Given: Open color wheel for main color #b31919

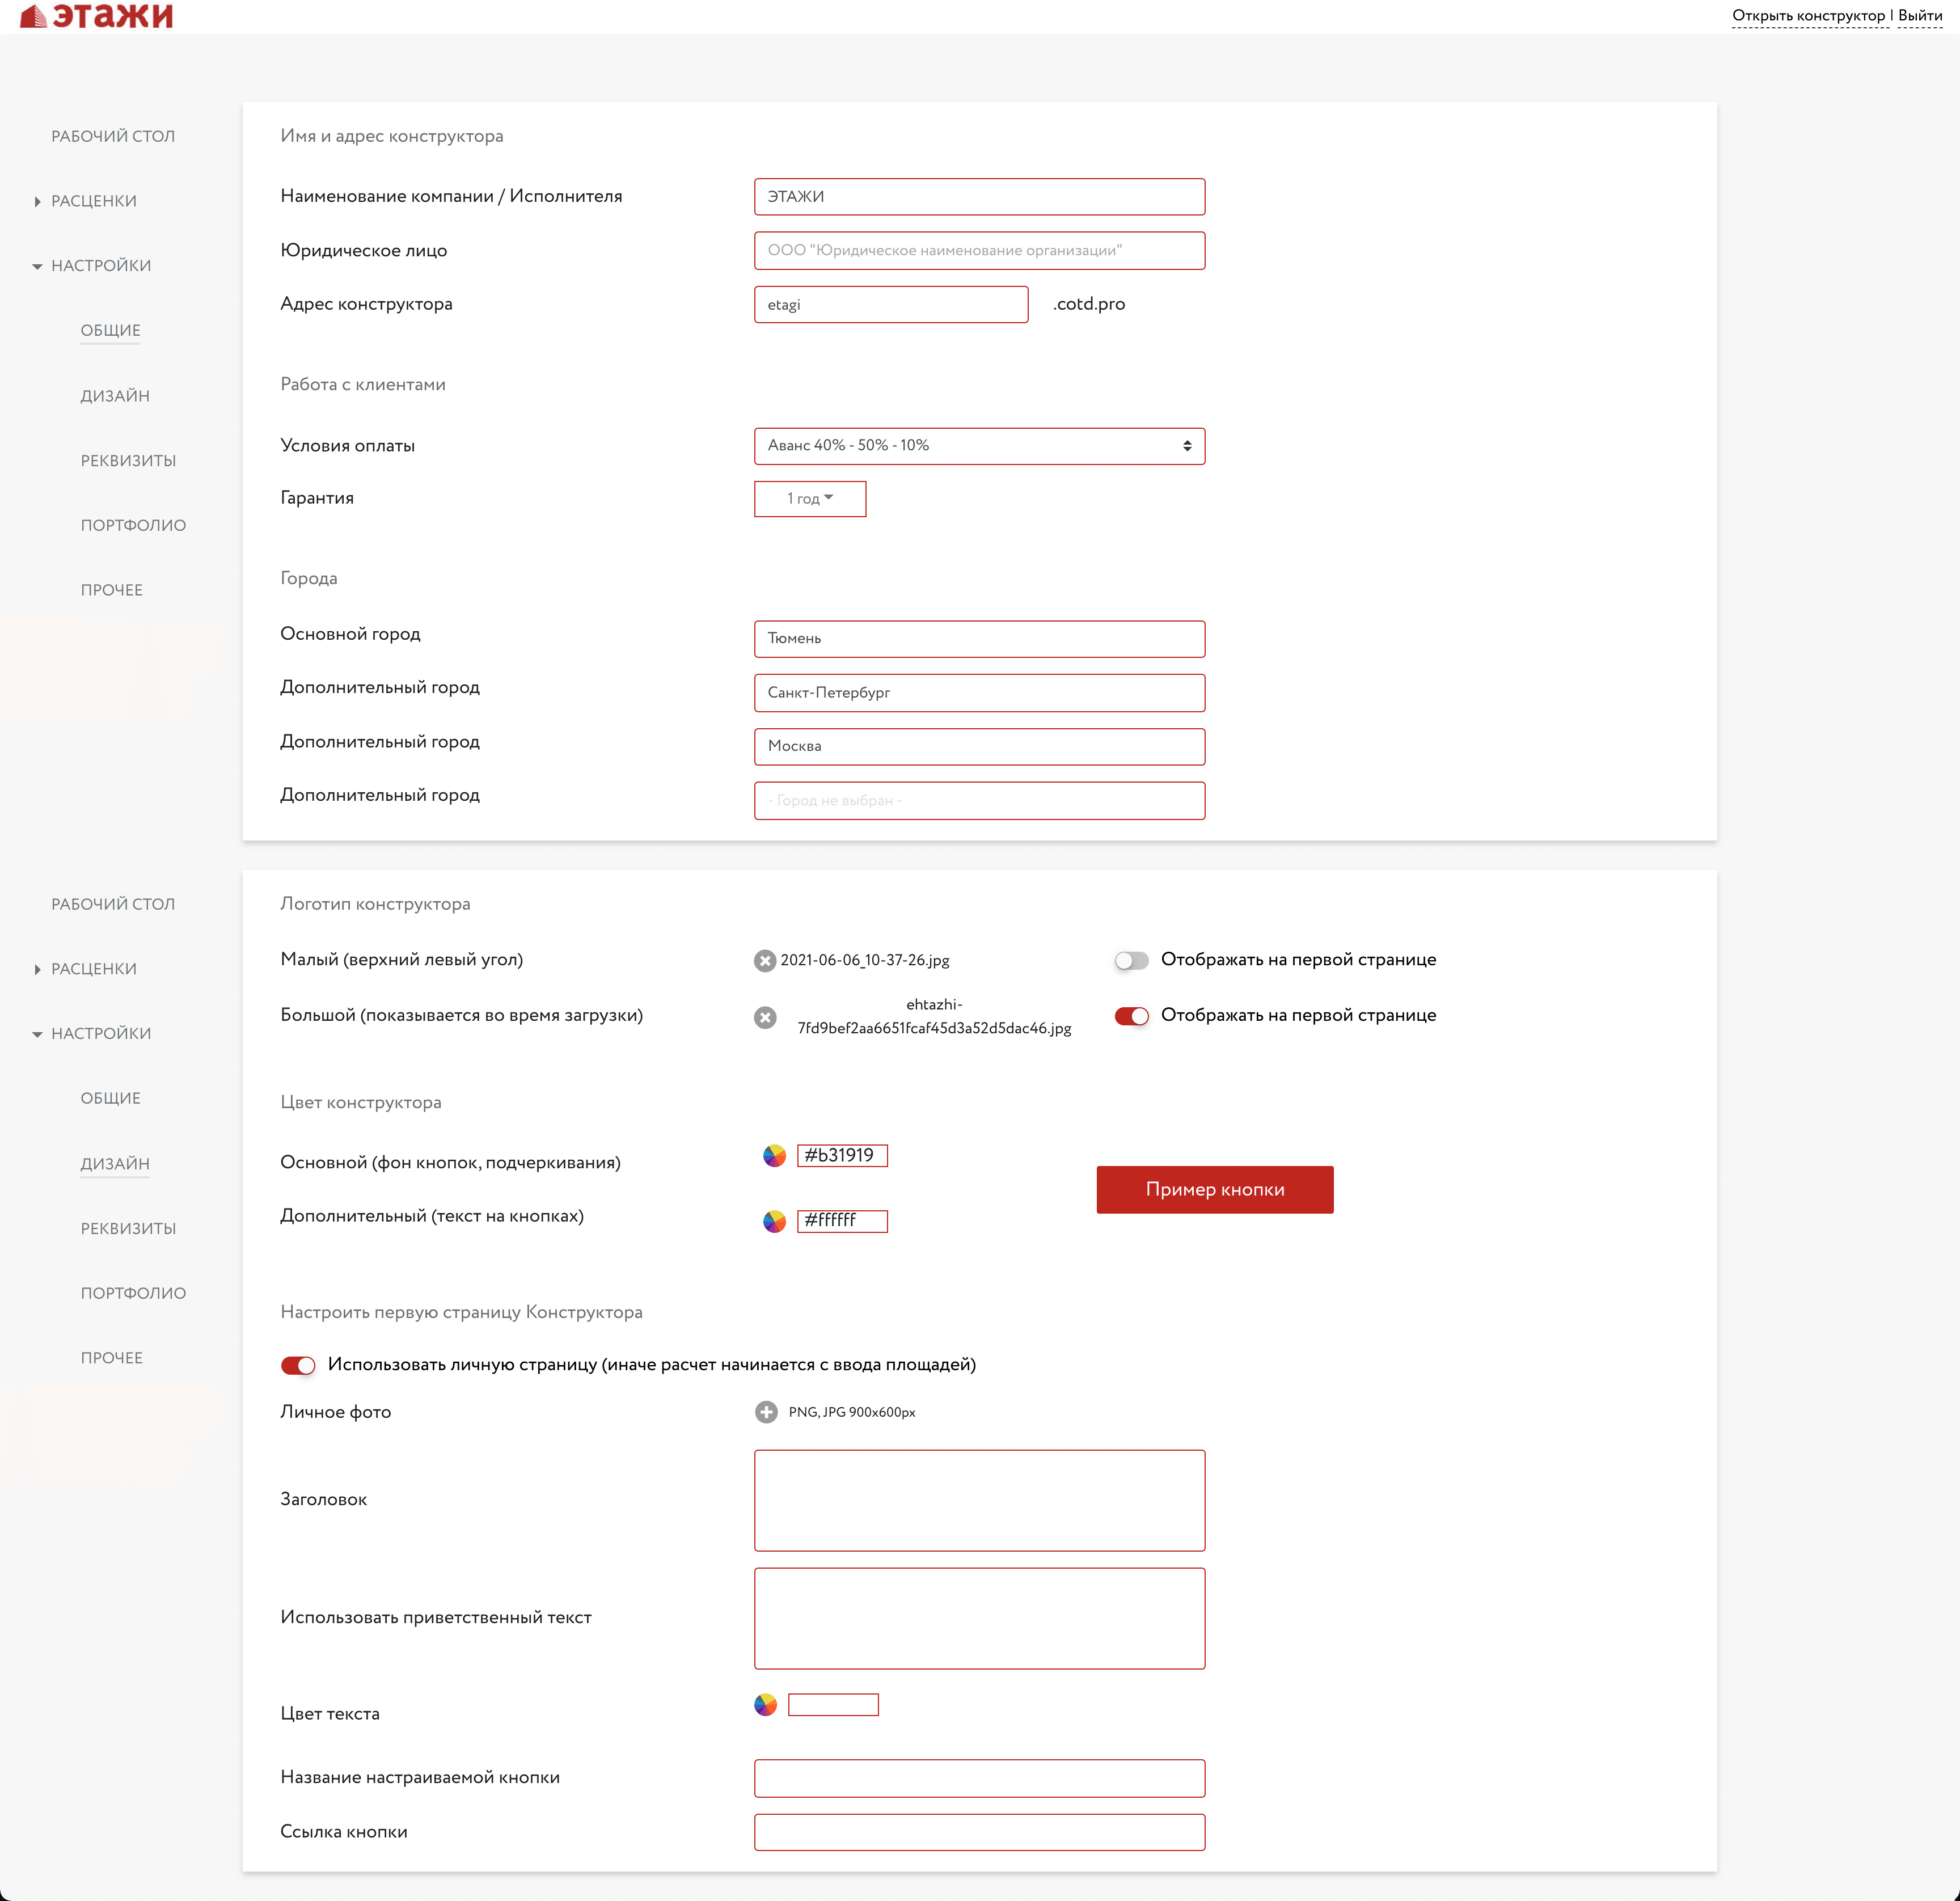Looking at the screenshot, I should [774, 1156].
